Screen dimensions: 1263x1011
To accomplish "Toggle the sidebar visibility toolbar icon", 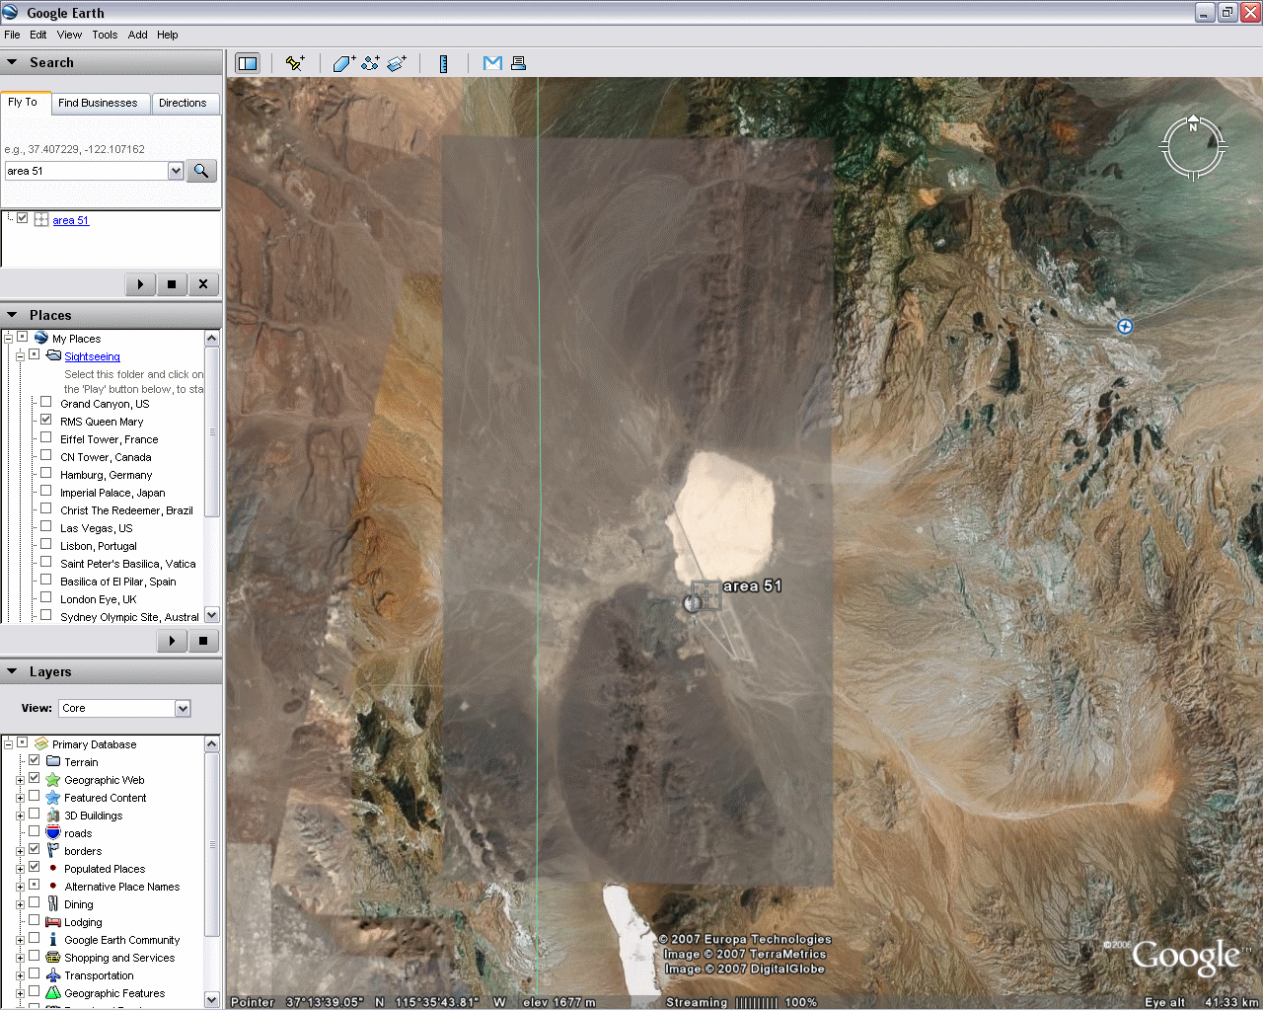I will point(248,63).
